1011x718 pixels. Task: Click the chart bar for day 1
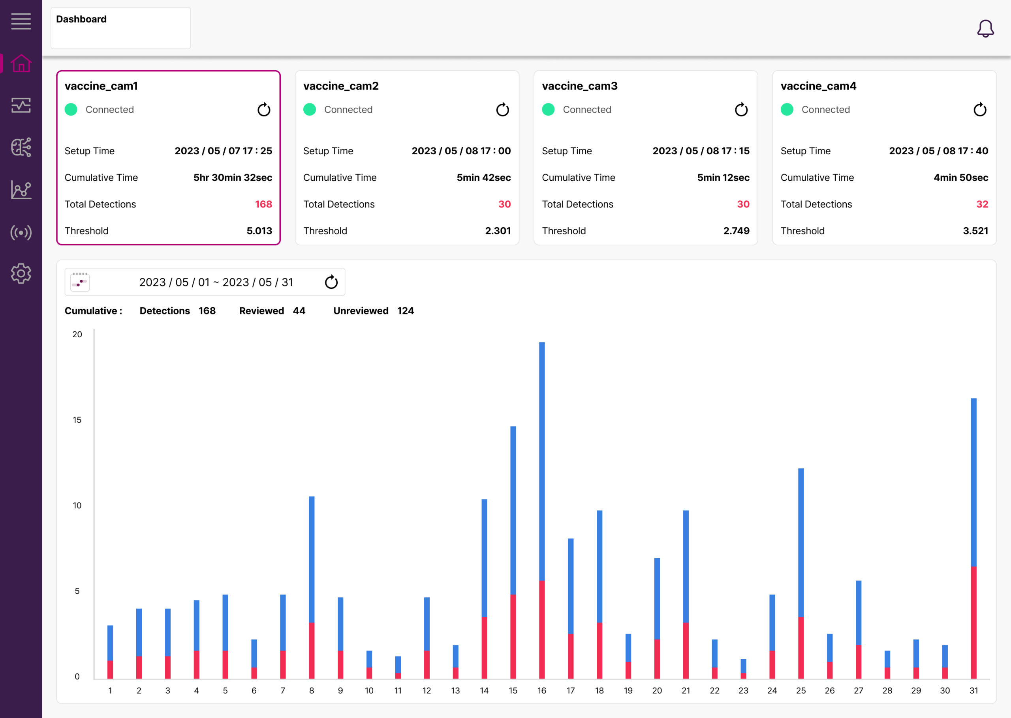coord(110,652)
